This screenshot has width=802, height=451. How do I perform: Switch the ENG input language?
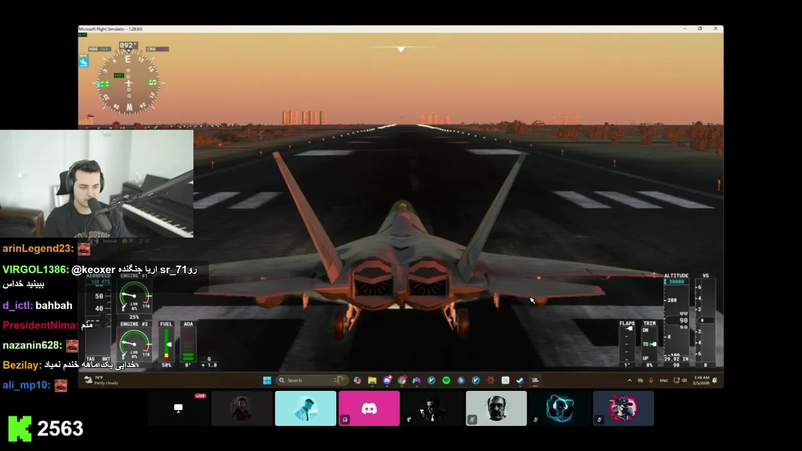point(664,380)
